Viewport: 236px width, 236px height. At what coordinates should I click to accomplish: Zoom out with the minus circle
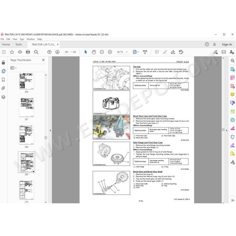102,52
